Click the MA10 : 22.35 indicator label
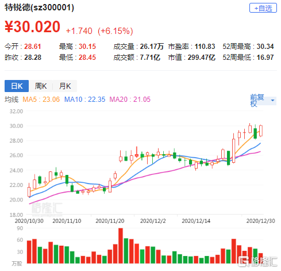281x271 pixels. (84, 100)
